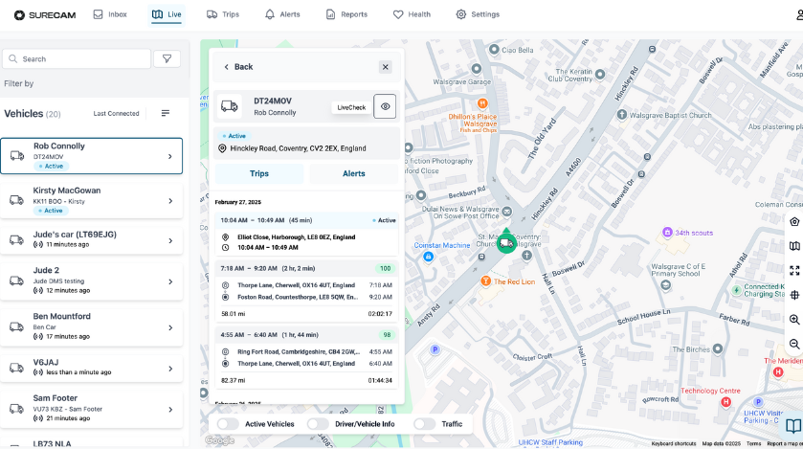Screen dimensions: 803x449
Task: Click Dillon's Plaice Walsgrave map marker
Action: point(482,103)
